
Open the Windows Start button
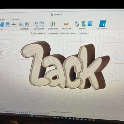pyautogui.click(x=32, y=116)
